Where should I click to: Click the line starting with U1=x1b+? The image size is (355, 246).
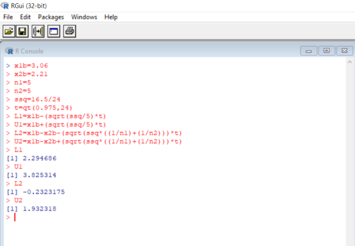coord(56,125)
